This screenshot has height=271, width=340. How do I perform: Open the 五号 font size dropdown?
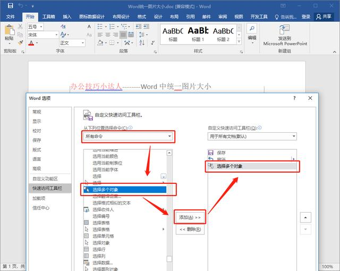41,27
